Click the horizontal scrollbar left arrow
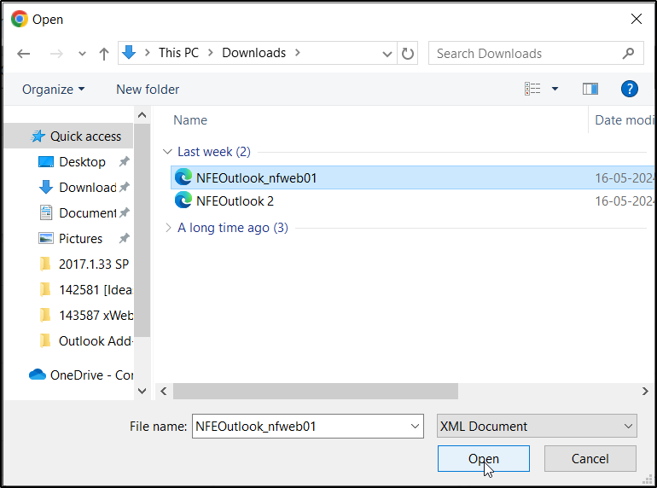Image resolution: width=657 pixels, height=488 pixels. click(164, 392)
